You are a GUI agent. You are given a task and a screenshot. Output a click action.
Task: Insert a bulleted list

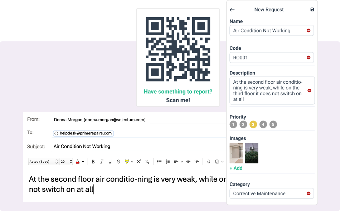pyautogui.click(x=159, y=162)
